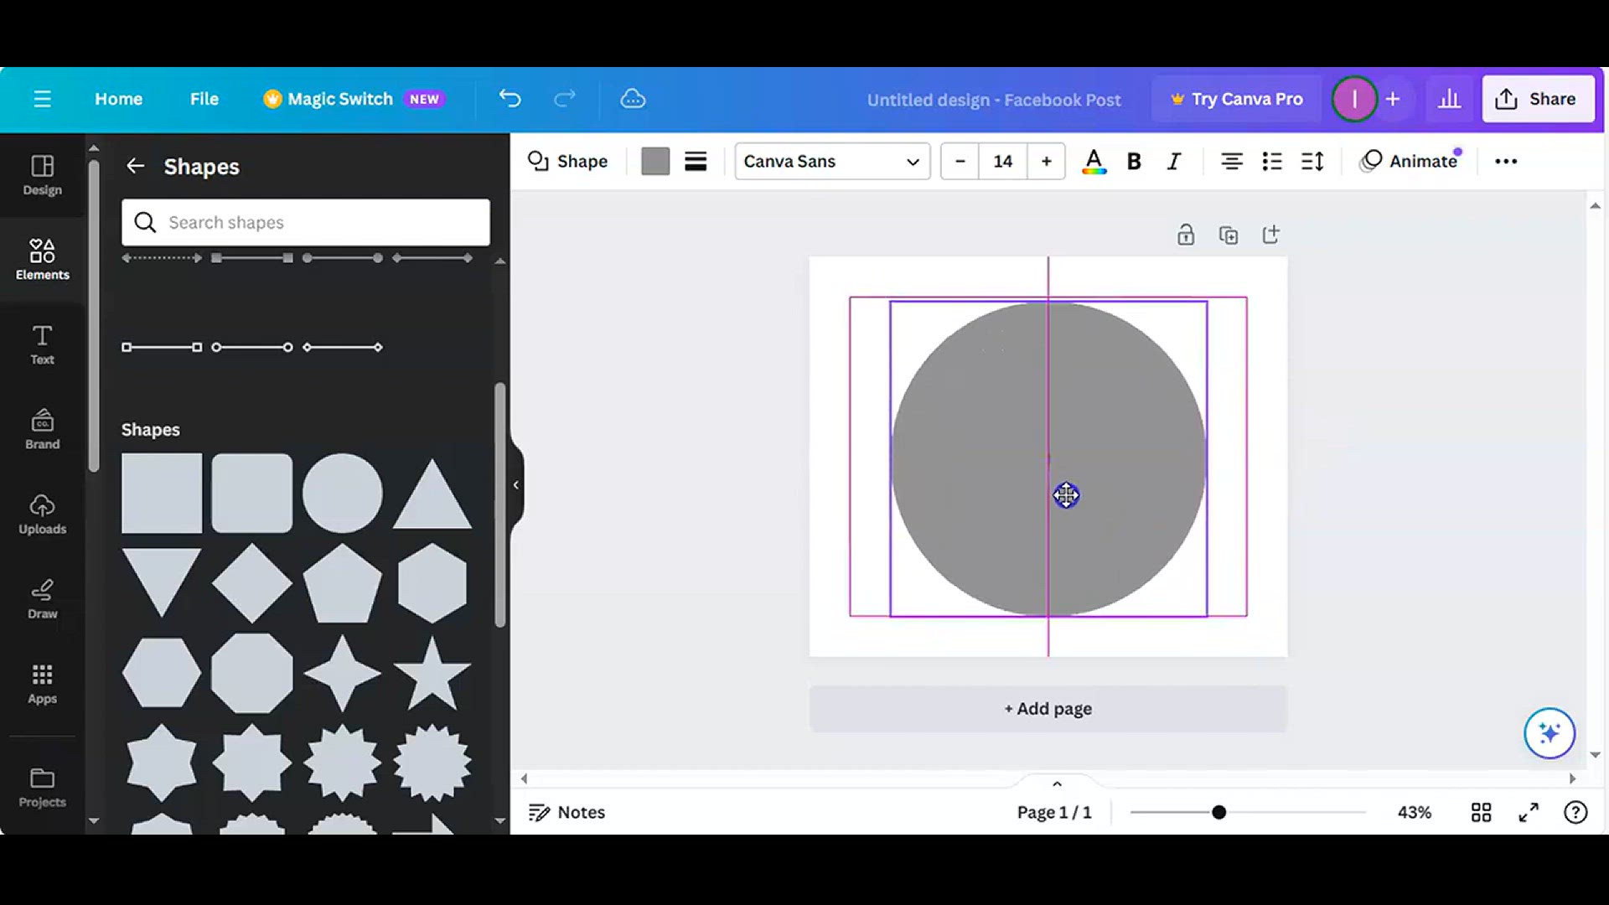Open the Uploads sidebar panel
This screenshot has height=905, width=1609.
tap(42, 514)
